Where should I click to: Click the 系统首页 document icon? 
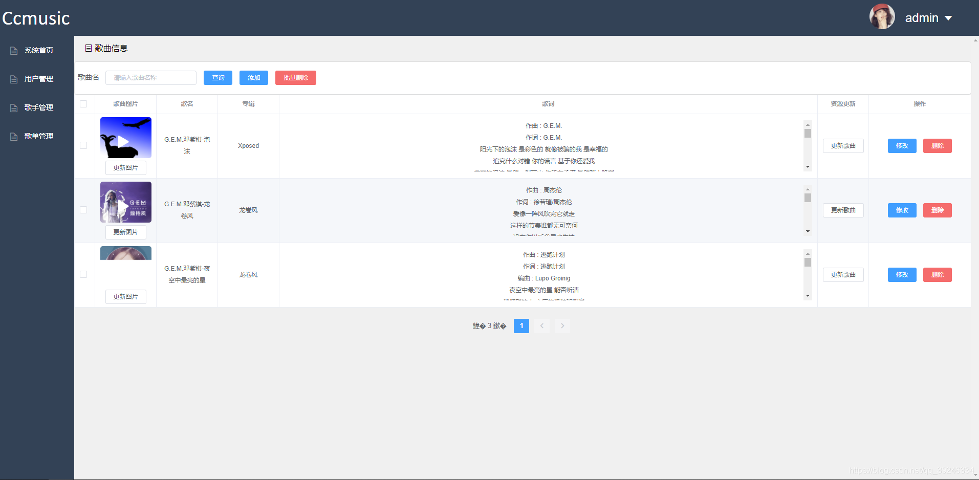pyautogui.click(x=14, y=51)
